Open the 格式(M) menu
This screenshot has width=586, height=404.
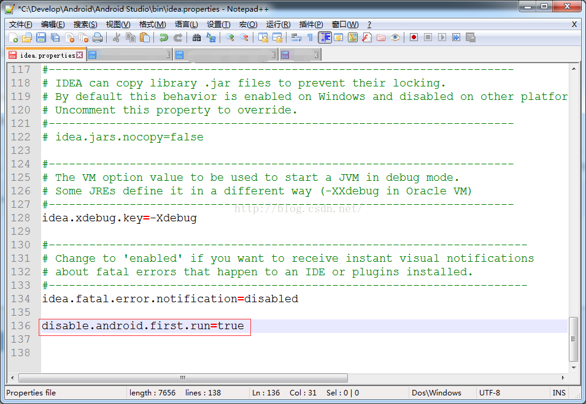(152, 25)
